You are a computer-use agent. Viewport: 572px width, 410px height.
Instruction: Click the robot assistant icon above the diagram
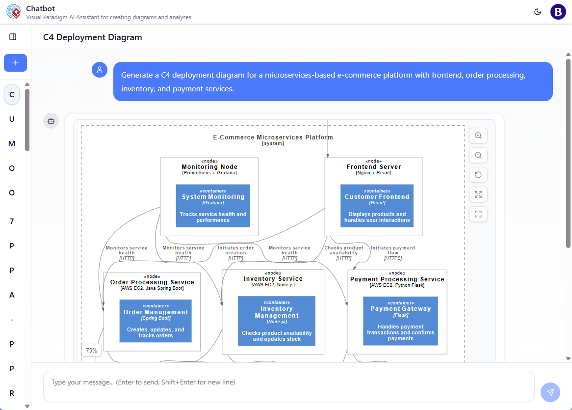(x=51, y=120)
